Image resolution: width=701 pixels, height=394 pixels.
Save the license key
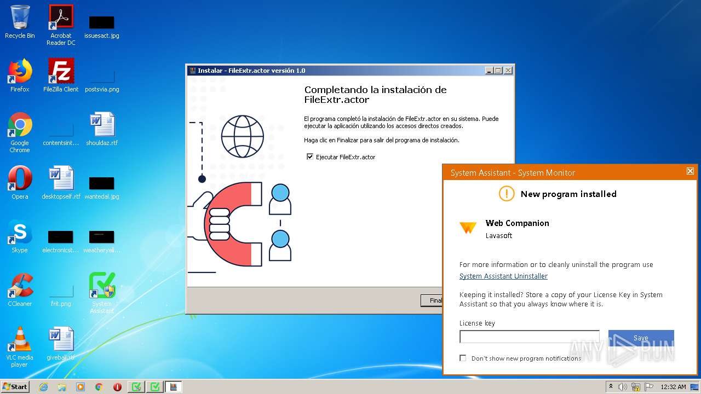coord(641,338)
